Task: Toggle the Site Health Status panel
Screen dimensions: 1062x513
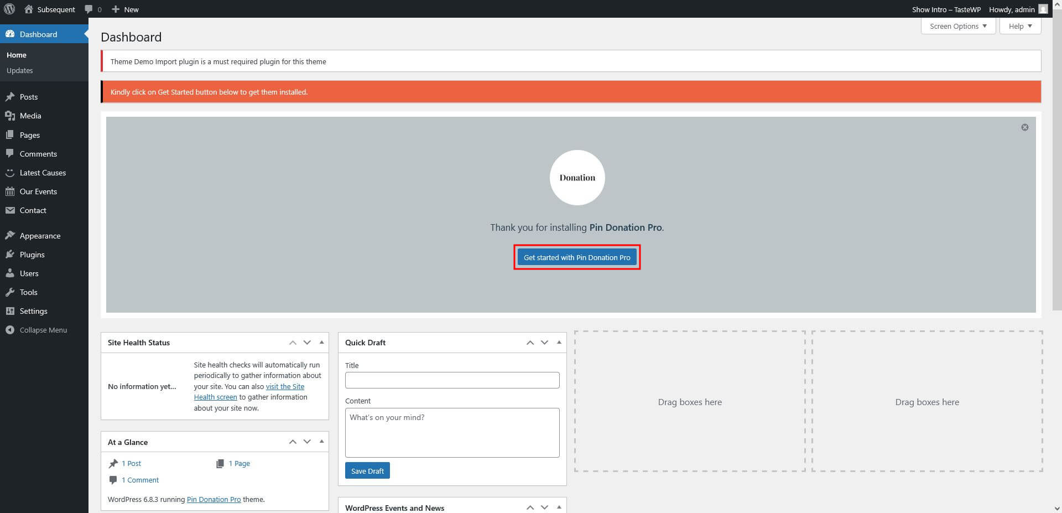Action: (x=321, y=343)
